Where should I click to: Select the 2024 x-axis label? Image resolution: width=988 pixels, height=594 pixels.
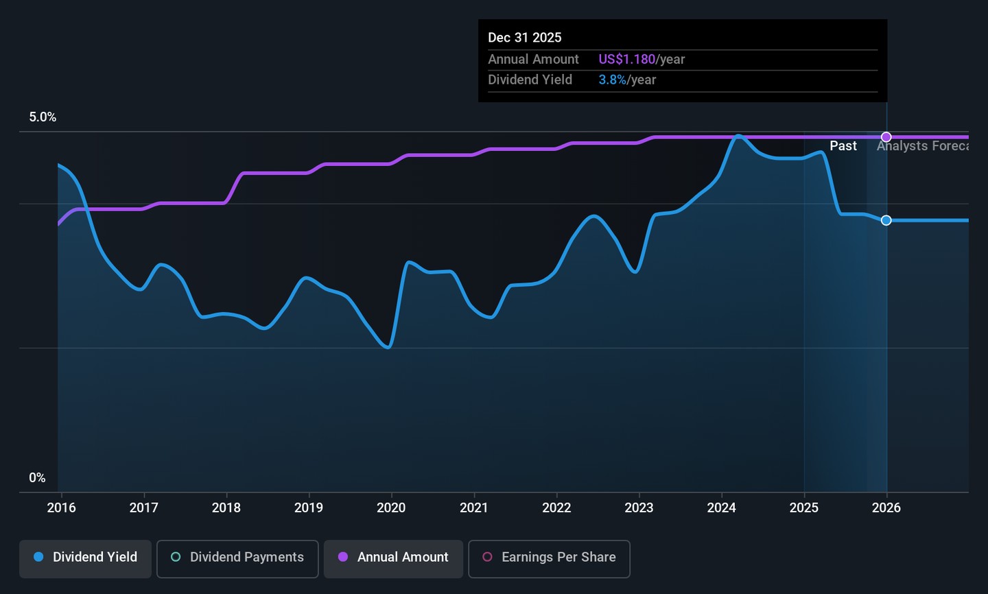721,508
